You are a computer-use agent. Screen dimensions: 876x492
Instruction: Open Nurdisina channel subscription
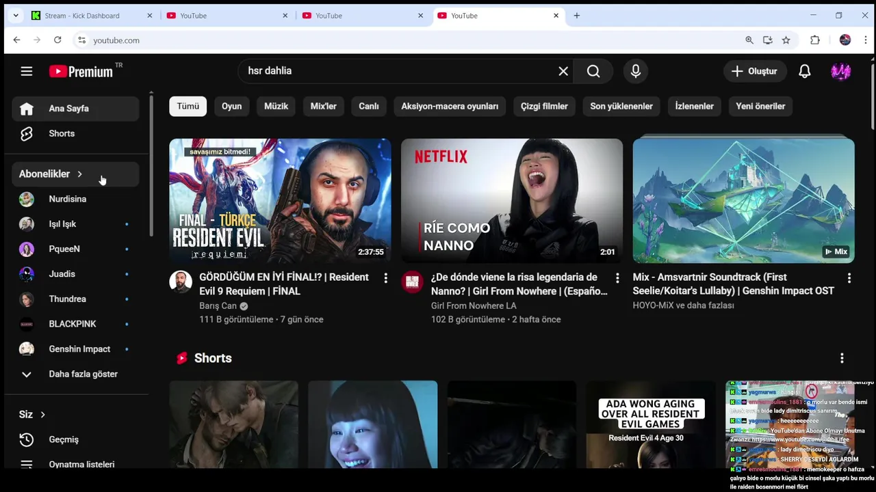pos(75,199)
